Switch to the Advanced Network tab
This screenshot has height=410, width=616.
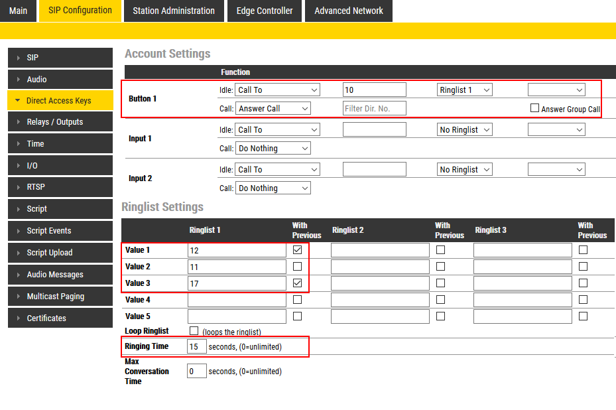pyautogui.click(x=349, y=11)
